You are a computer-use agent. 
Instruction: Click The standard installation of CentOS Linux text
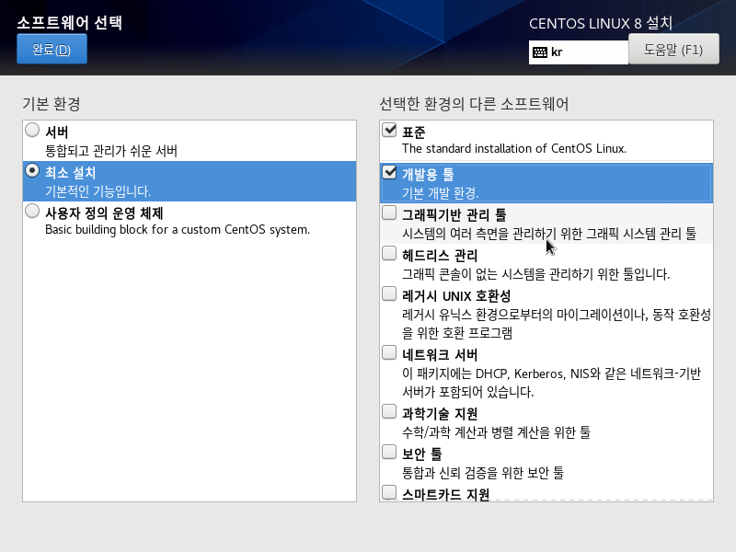pos(514,148)
